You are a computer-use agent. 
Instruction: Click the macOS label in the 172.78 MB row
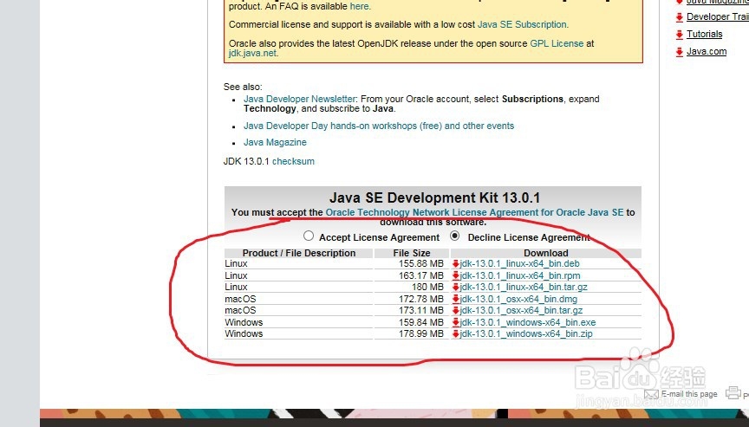click(x=240, y=299)
